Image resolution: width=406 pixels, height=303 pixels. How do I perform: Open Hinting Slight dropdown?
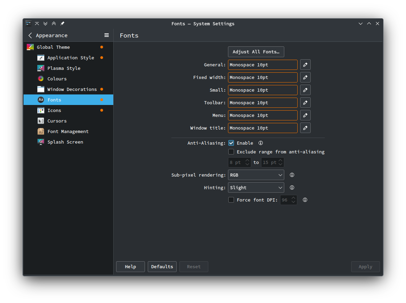tap(256, 188)
